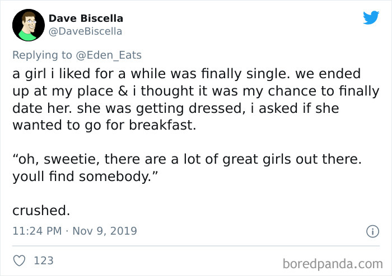Click the word 'crushed.'
This screenshot has height=276, width=392.
[x=41, y=211]
